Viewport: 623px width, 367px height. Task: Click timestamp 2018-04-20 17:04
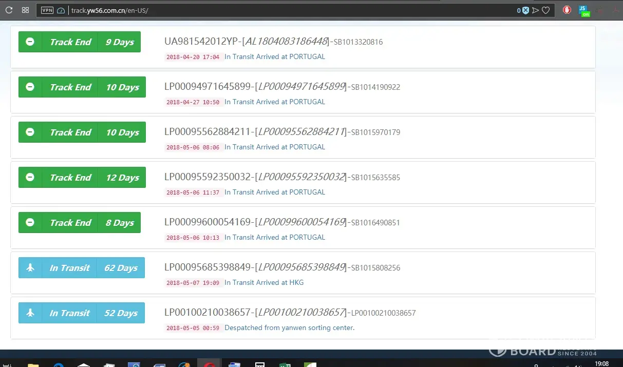[x=193, y=57]
